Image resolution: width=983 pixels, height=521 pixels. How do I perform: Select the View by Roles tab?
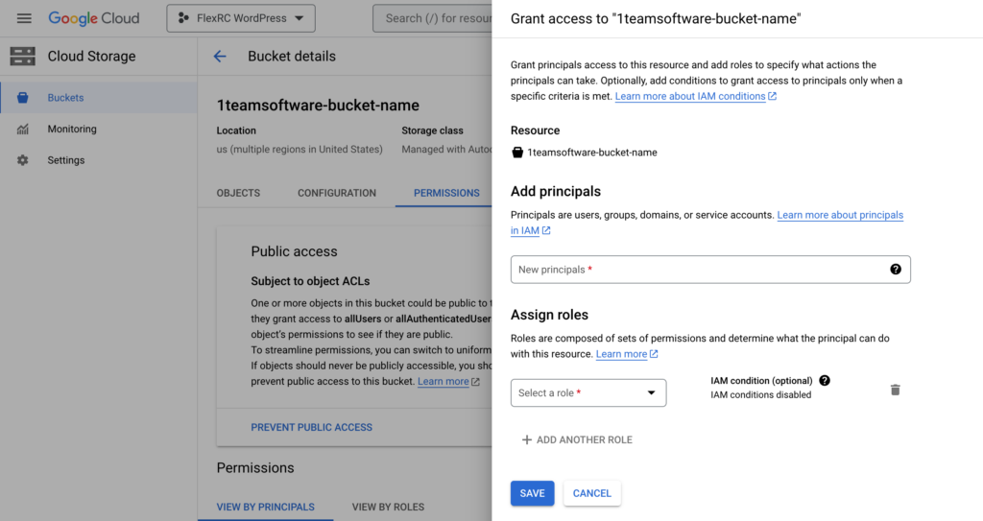[388, 507]
